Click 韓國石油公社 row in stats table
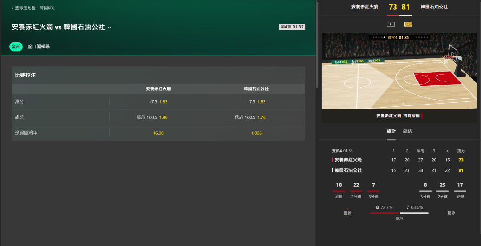This screenshot has height=246, width=481. [x=398, y=170]
